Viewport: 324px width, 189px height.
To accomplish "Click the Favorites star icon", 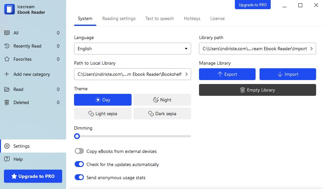I will click(7, 59).
